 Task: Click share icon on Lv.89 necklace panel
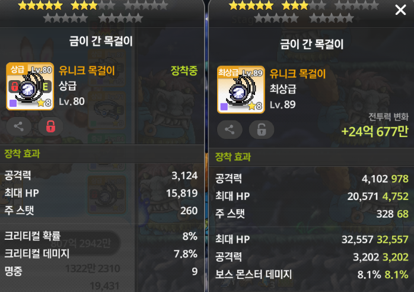[230, 129]
